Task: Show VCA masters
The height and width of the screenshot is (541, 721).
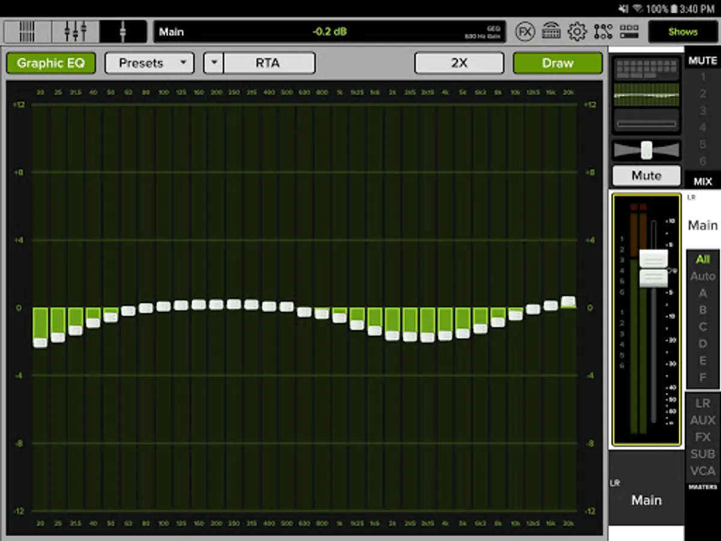Action: click(x=702, y=471)
